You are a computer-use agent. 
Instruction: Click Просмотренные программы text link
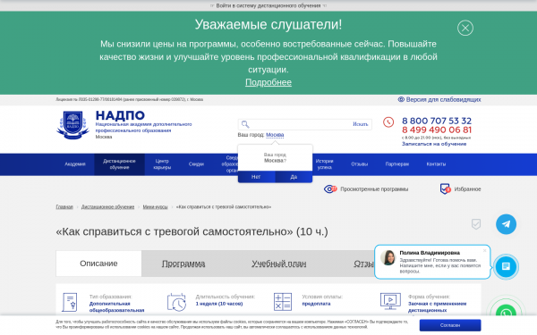374,189
